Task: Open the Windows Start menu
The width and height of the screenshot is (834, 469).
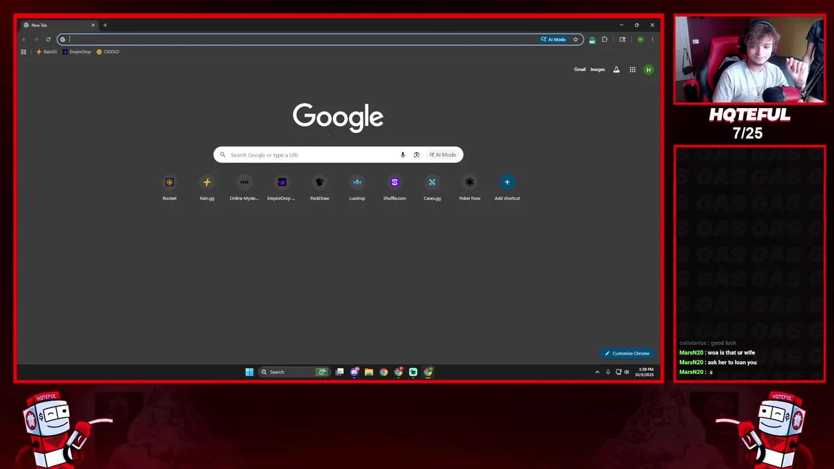Action: (x=250, y=372)
